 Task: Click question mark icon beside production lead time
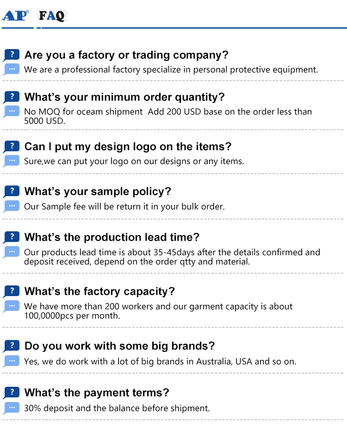coord(12,237)
